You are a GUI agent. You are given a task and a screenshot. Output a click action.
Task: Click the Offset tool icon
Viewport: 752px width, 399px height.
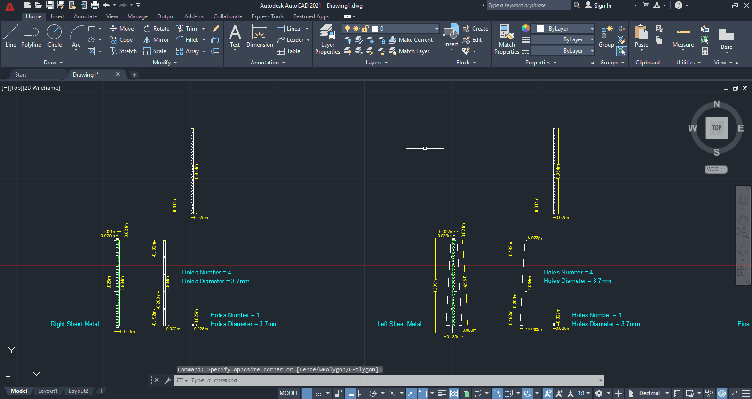[x=215, y=51]
